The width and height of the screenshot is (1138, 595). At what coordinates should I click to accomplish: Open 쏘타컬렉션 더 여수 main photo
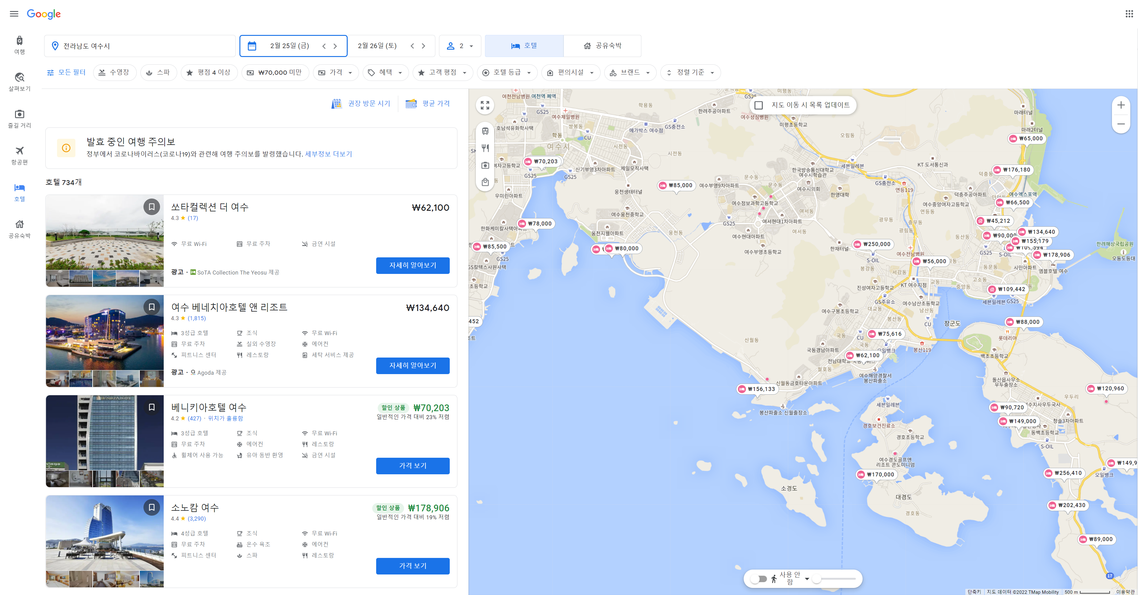point(105,232)
